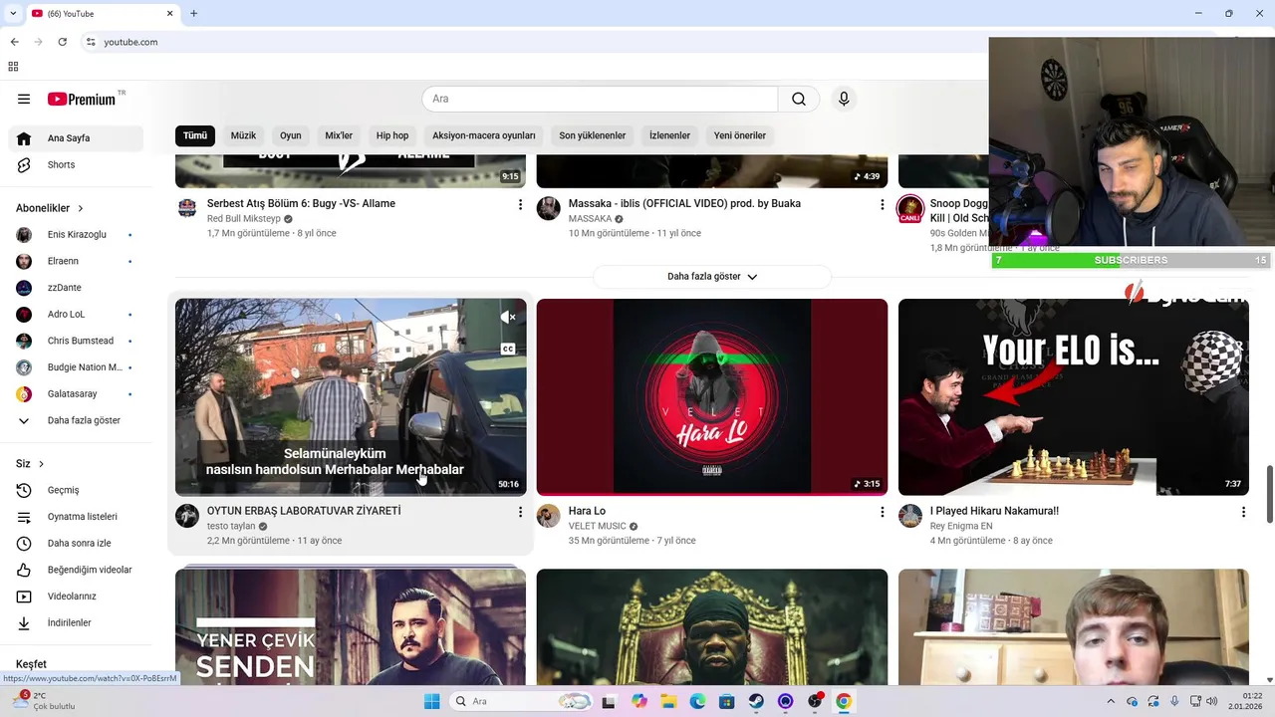Open options menu for Serbest Atış video

(520, 204)
